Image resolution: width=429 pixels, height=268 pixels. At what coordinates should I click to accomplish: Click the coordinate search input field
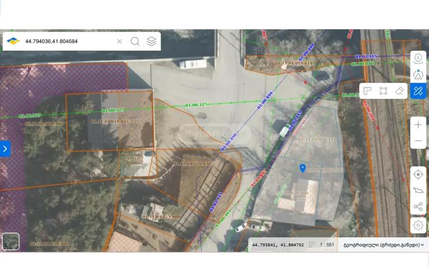(67, 41)
